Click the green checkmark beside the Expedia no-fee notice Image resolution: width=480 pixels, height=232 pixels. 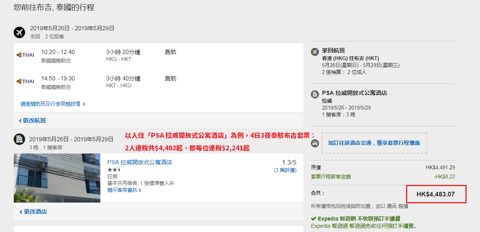[313, 219]
